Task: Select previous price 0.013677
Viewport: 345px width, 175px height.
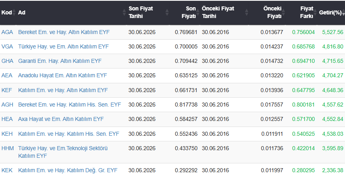Action: pos(272,32)
